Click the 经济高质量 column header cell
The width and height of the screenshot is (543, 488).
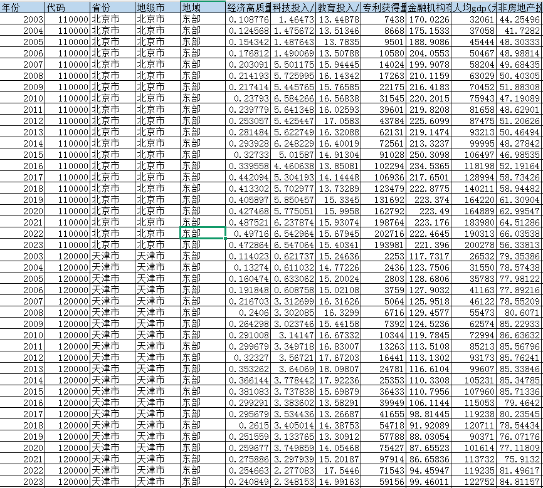click(x=248, y=8)
